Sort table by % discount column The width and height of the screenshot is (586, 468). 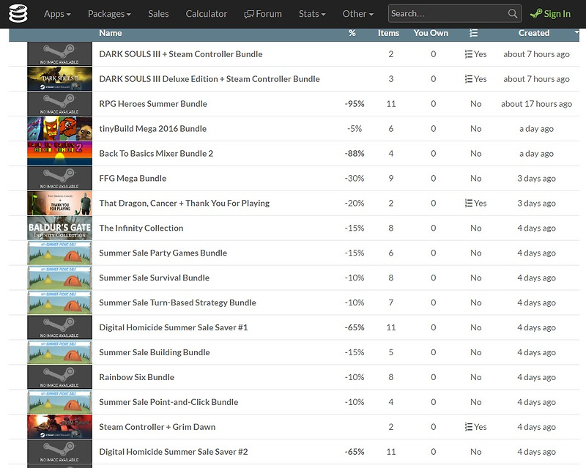(x=352, y=33)
